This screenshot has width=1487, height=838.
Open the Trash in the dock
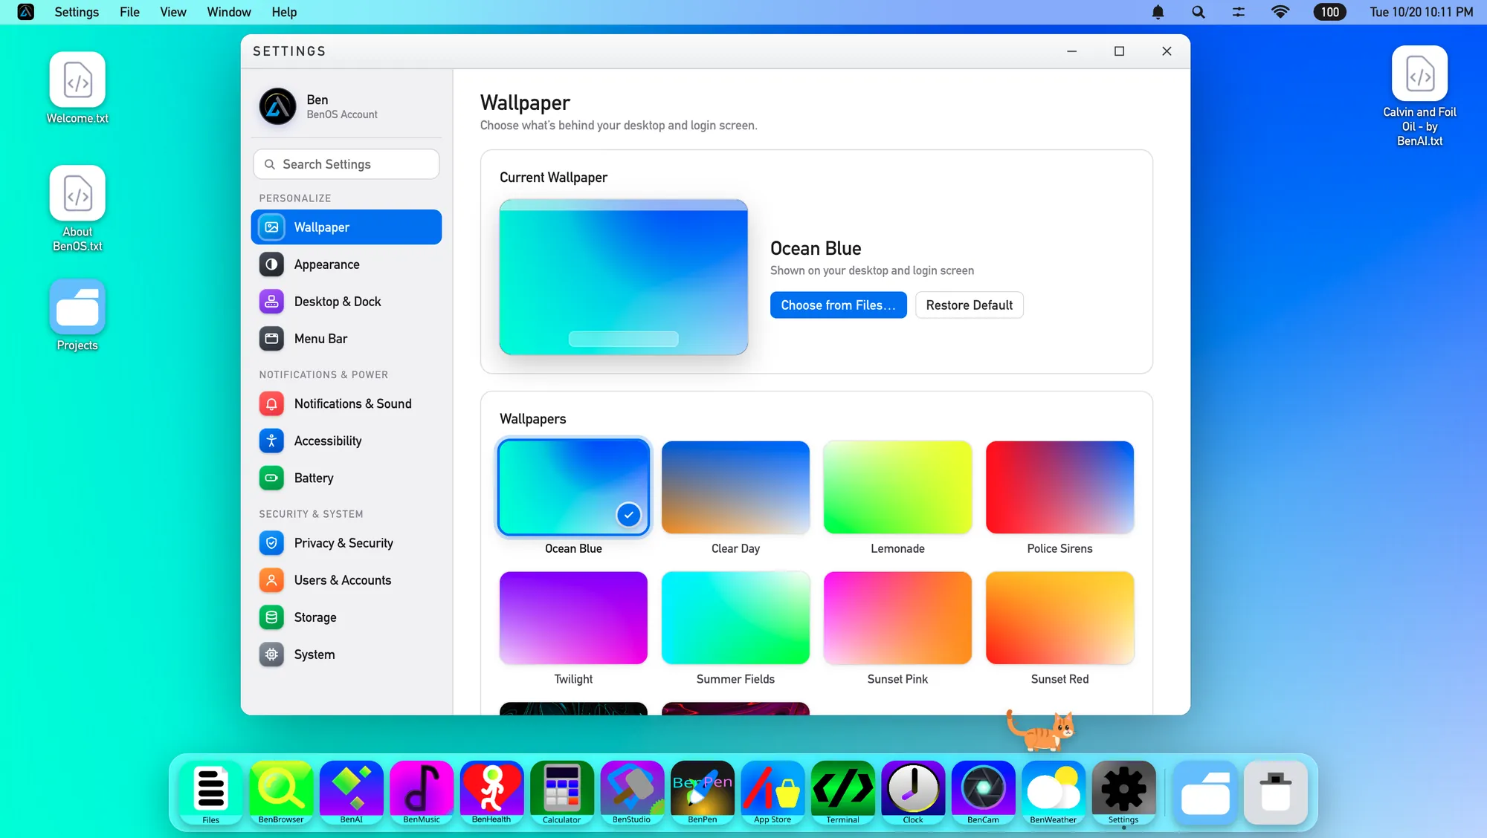click(1276, 792)
